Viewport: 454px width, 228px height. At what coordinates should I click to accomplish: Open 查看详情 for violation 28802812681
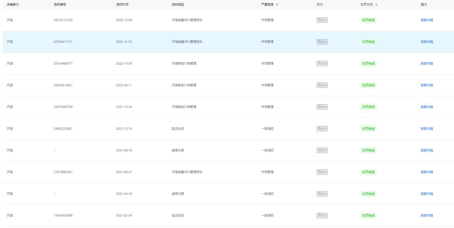pyautogui.click(x=427, y=85)
